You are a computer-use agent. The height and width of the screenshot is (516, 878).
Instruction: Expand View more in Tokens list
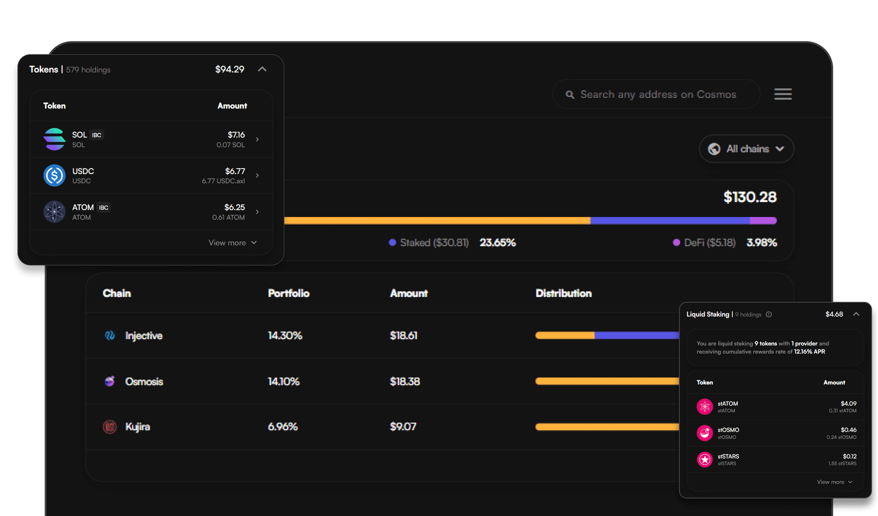pyautogui.click(x=232, y=243)
